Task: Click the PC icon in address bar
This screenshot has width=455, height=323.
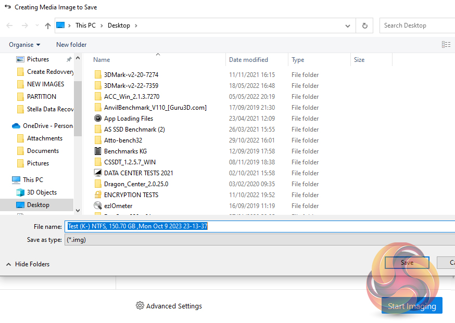Action: (60, 25)
